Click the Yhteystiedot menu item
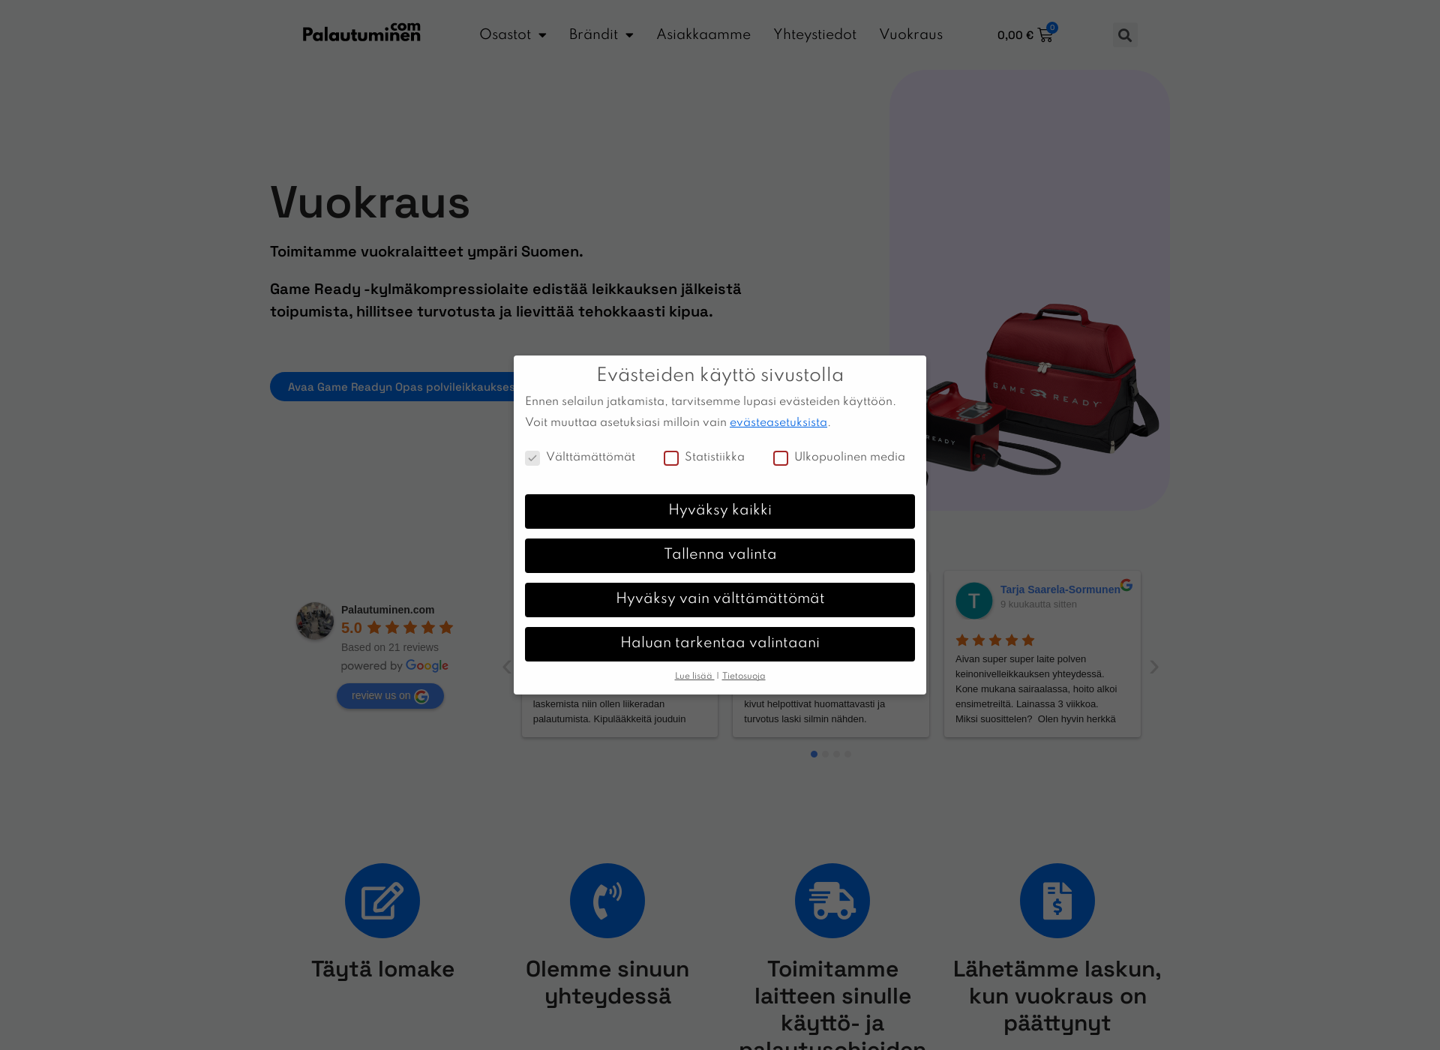This screenshot has width=1440, height=1050. (815, 34)
